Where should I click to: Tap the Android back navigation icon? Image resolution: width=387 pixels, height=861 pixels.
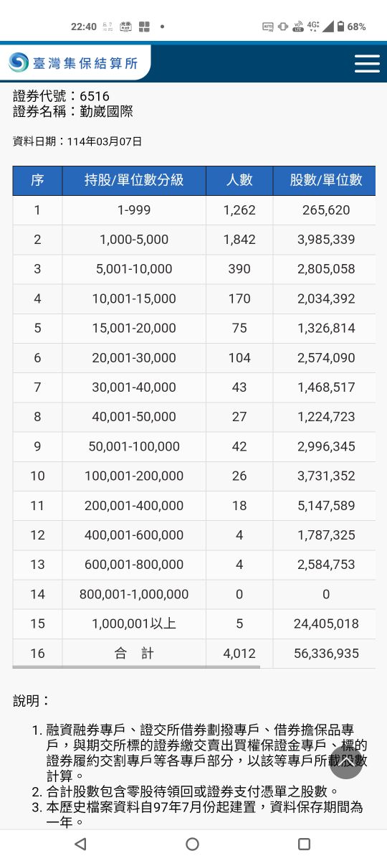(80, 844)
